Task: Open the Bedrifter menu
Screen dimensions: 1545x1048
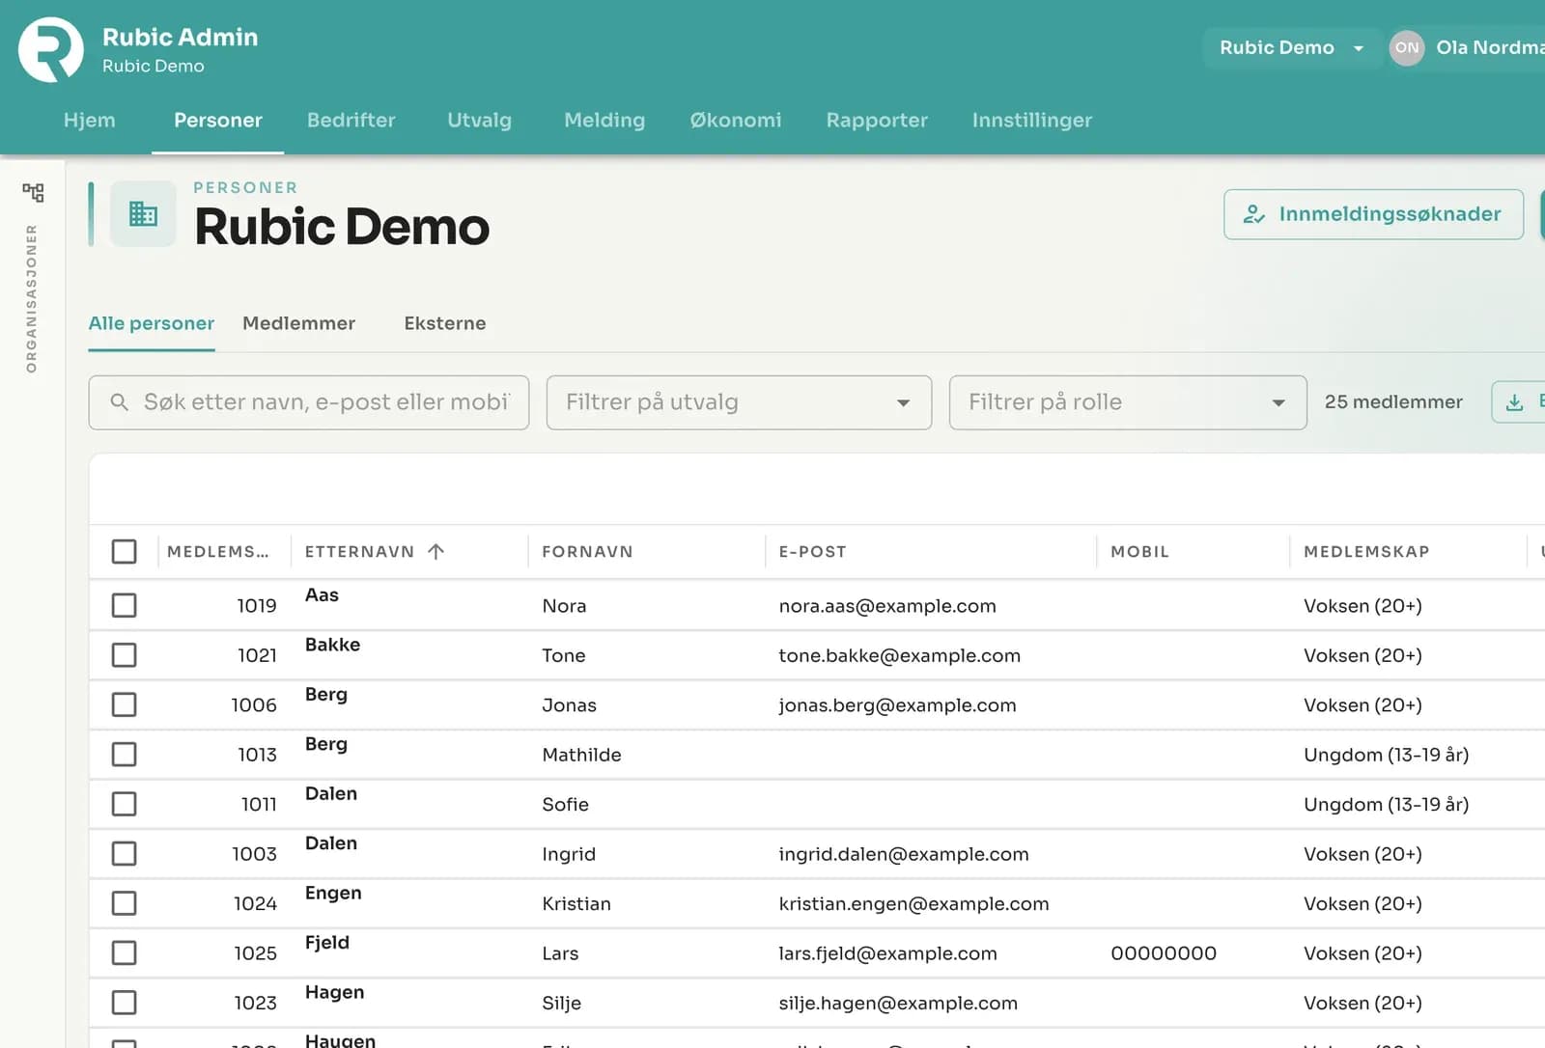Action: (x=351, y=120)
